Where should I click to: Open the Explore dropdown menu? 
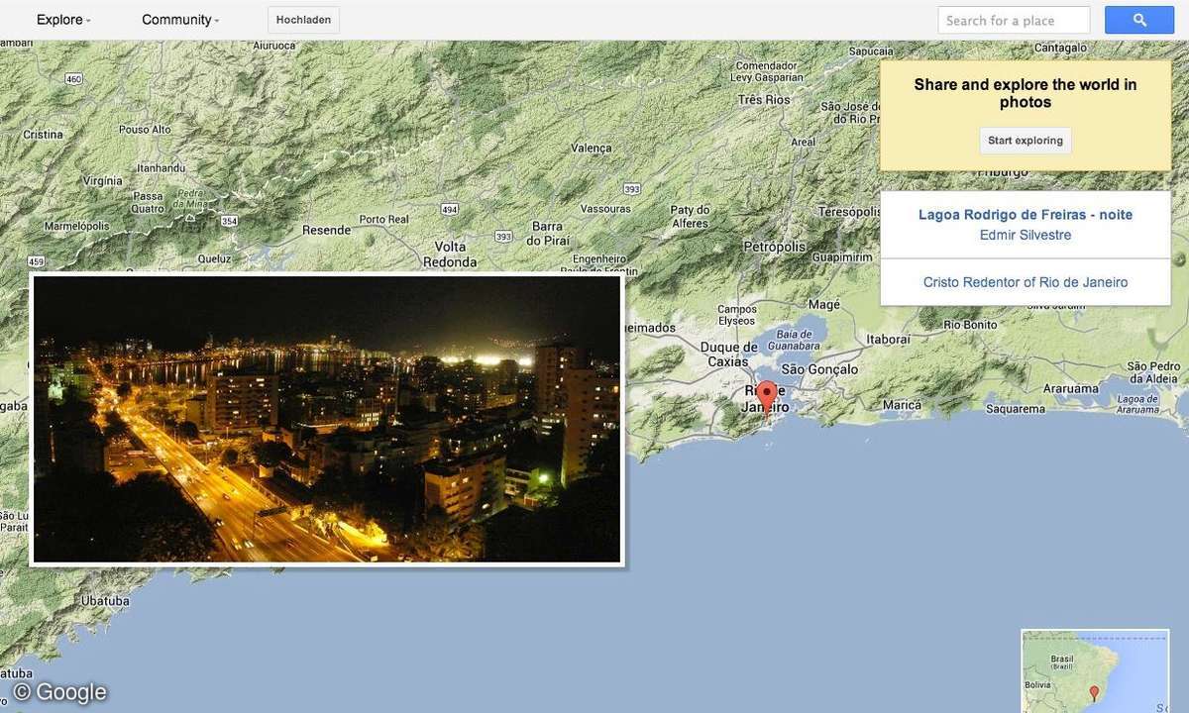point(63,20)
